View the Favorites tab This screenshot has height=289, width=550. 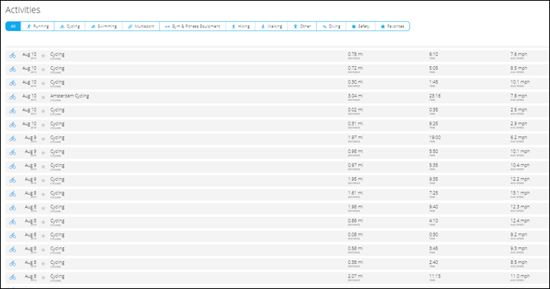[392, 27]
